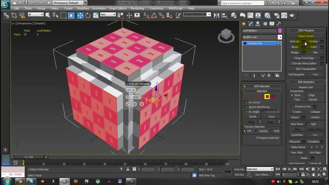The width and height of the screenshot is (329, 185).
Task: Open the Create command panel tab
Action: click(244, 24)
